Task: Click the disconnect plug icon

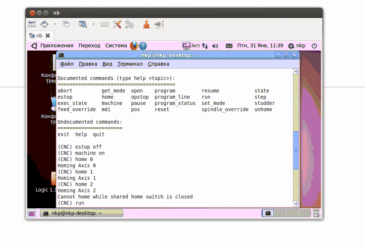Action: point(158,24)
